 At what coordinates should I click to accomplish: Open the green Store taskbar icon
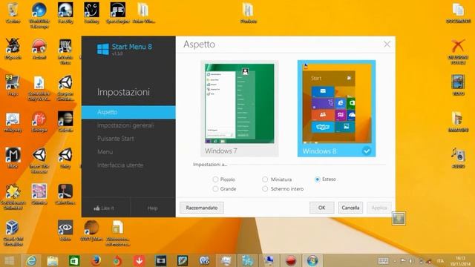coord(74,260)
